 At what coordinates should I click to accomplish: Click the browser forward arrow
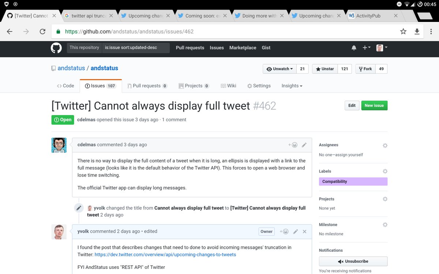click(x=26, y=31)
